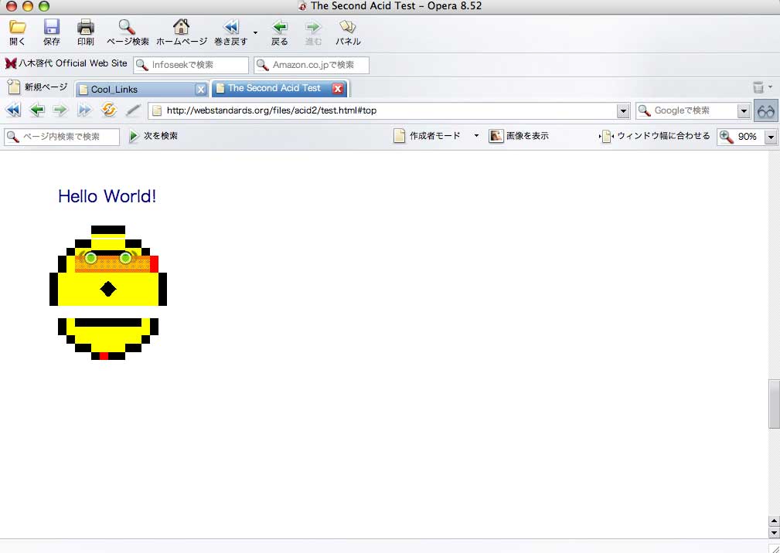This screenshot has width=780, height=553.
Task: Open the page search (ページ検索) magnifier icon
Action: coord(128,27)
